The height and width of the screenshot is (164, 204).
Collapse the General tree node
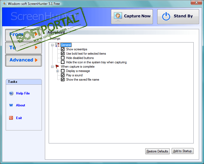pyautogui.click(x=52, y=45)
